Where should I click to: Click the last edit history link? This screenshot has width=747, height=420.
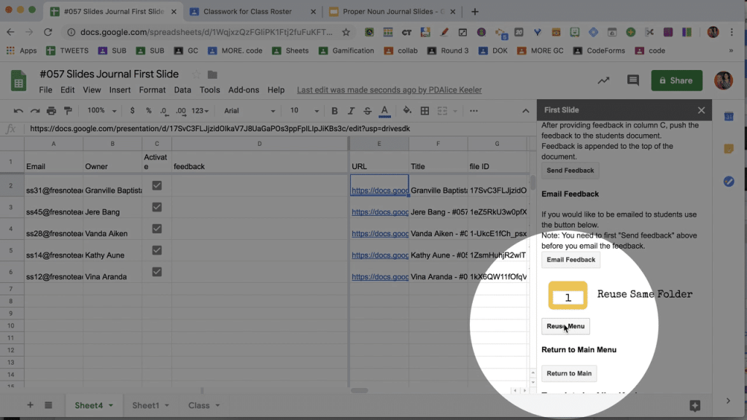[x=390, y=90]
